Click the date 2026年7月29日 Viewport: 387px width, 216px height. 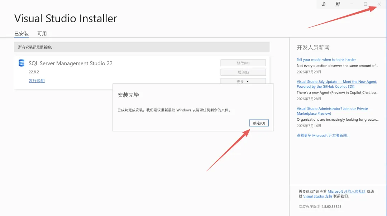(x=309, y=72)
